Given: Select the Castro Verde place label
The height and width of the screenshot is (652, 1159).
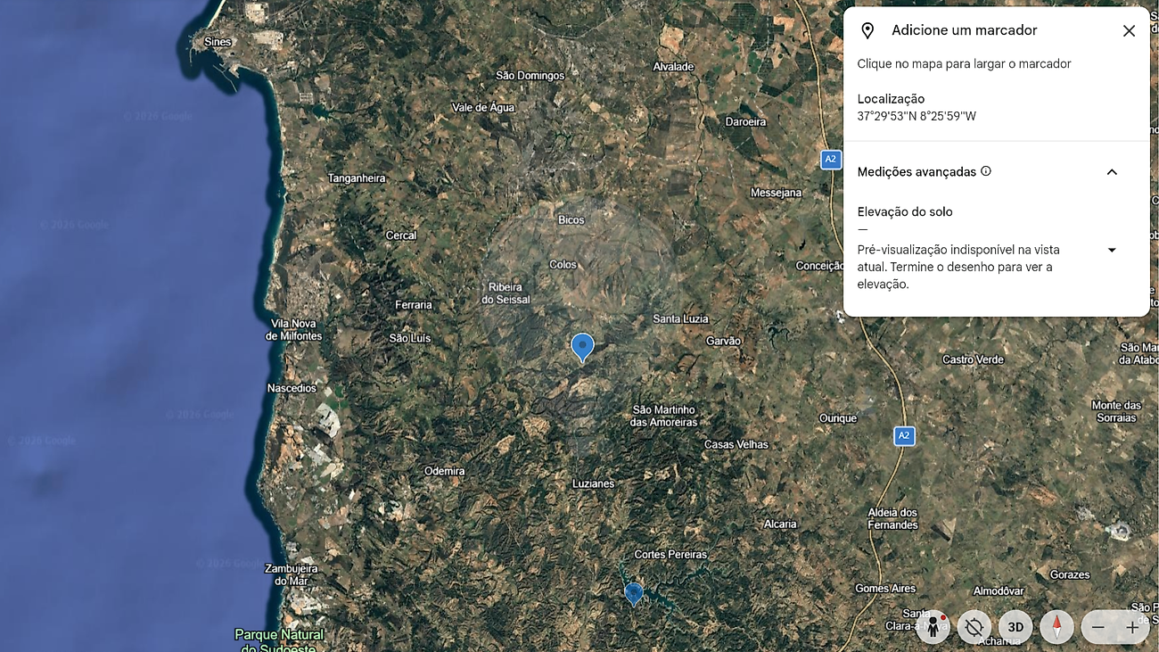Looking at the screenshot, I should click(973, 359).
